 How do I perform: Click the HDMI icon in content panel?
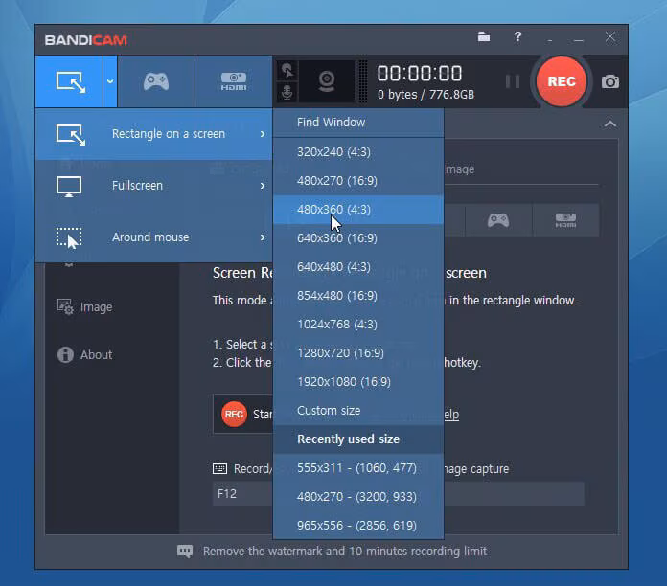tap(565, 220)
